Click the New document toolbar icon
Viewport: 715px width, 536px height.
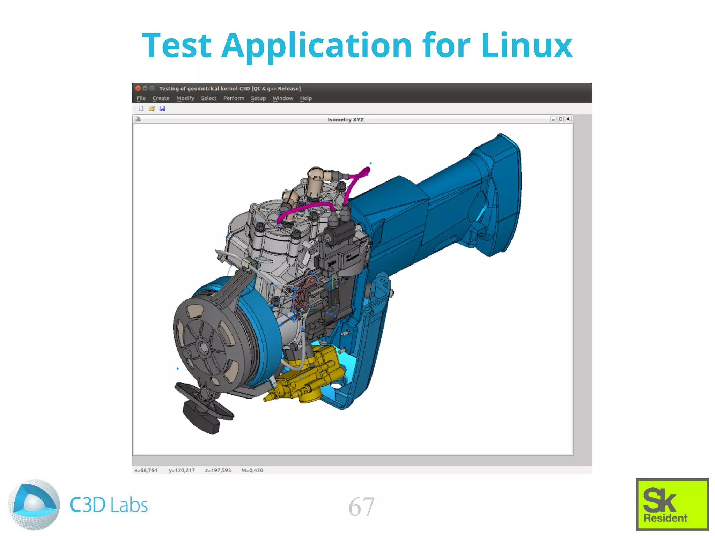[x=141, y=109]
